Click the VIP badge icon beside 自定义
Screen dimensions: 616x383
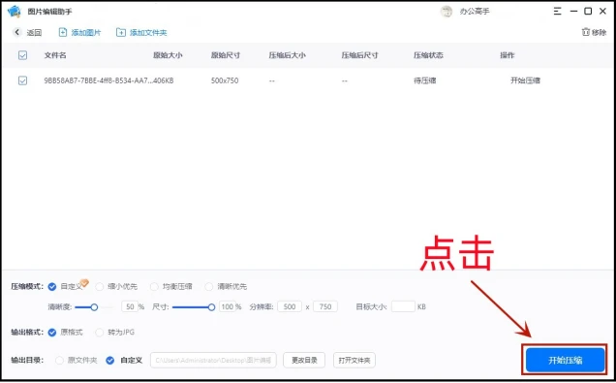pyautogui.click(x=84, y=283)
